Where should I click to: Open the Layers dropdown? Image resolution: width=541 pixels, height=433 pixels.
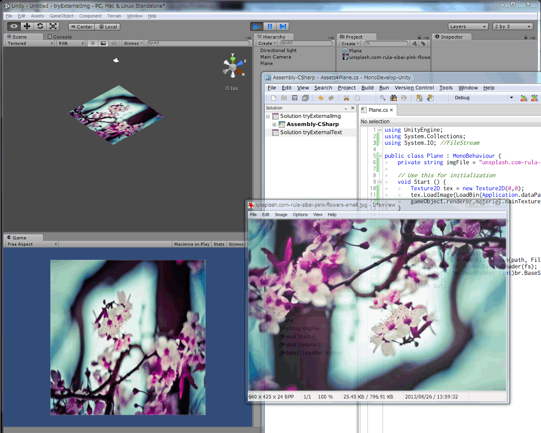[468, 26]
